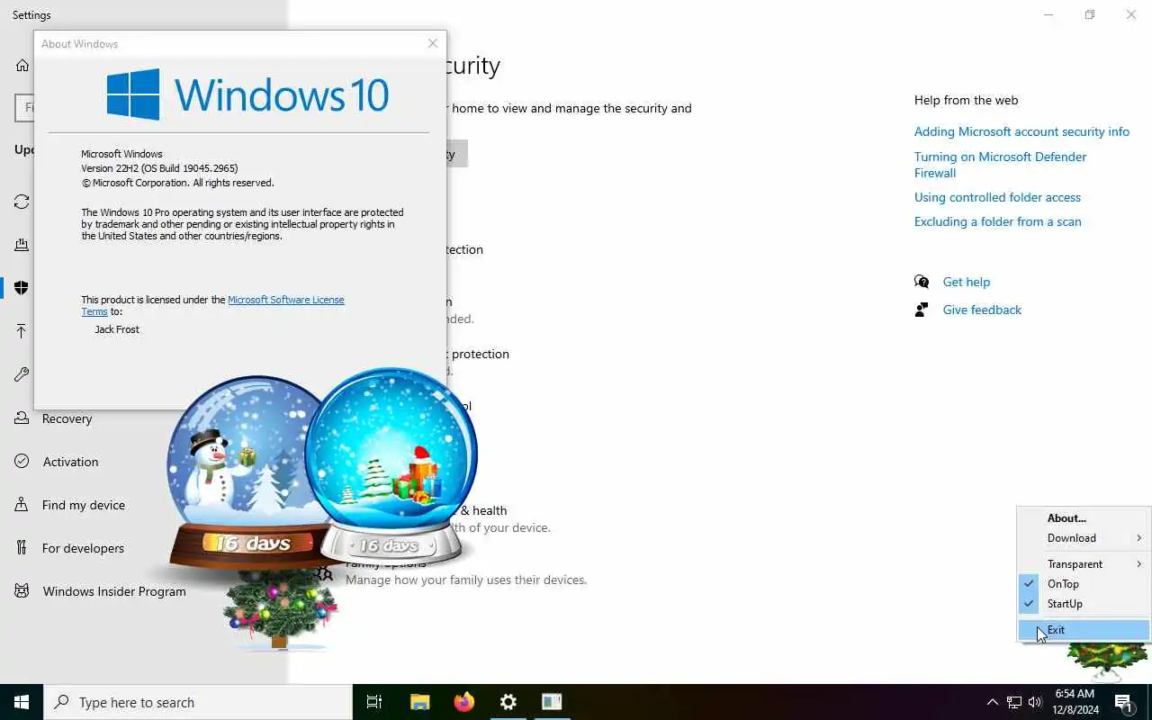Click the Backup upload arrow icon in sidebar
The height and width of the screenshot is (720, 1152).
(22, 331)
